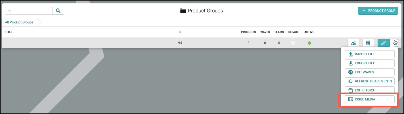
Task: Click the pencil edit button
Action: point(384,43)
